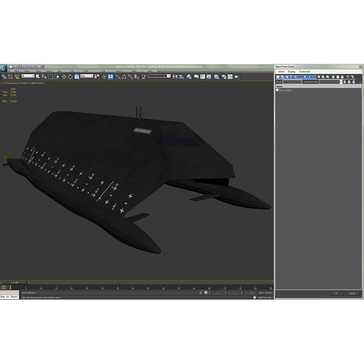Open the Graph Editors menu
The height and width of the screenshot is (364, 364).
[94, 71]
